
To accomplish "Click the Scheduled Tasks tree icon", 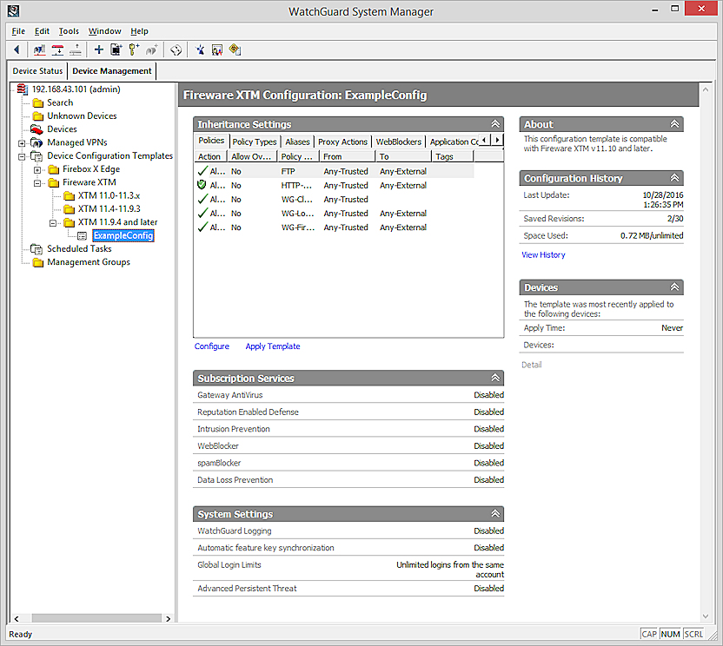I will pos(37,249).
